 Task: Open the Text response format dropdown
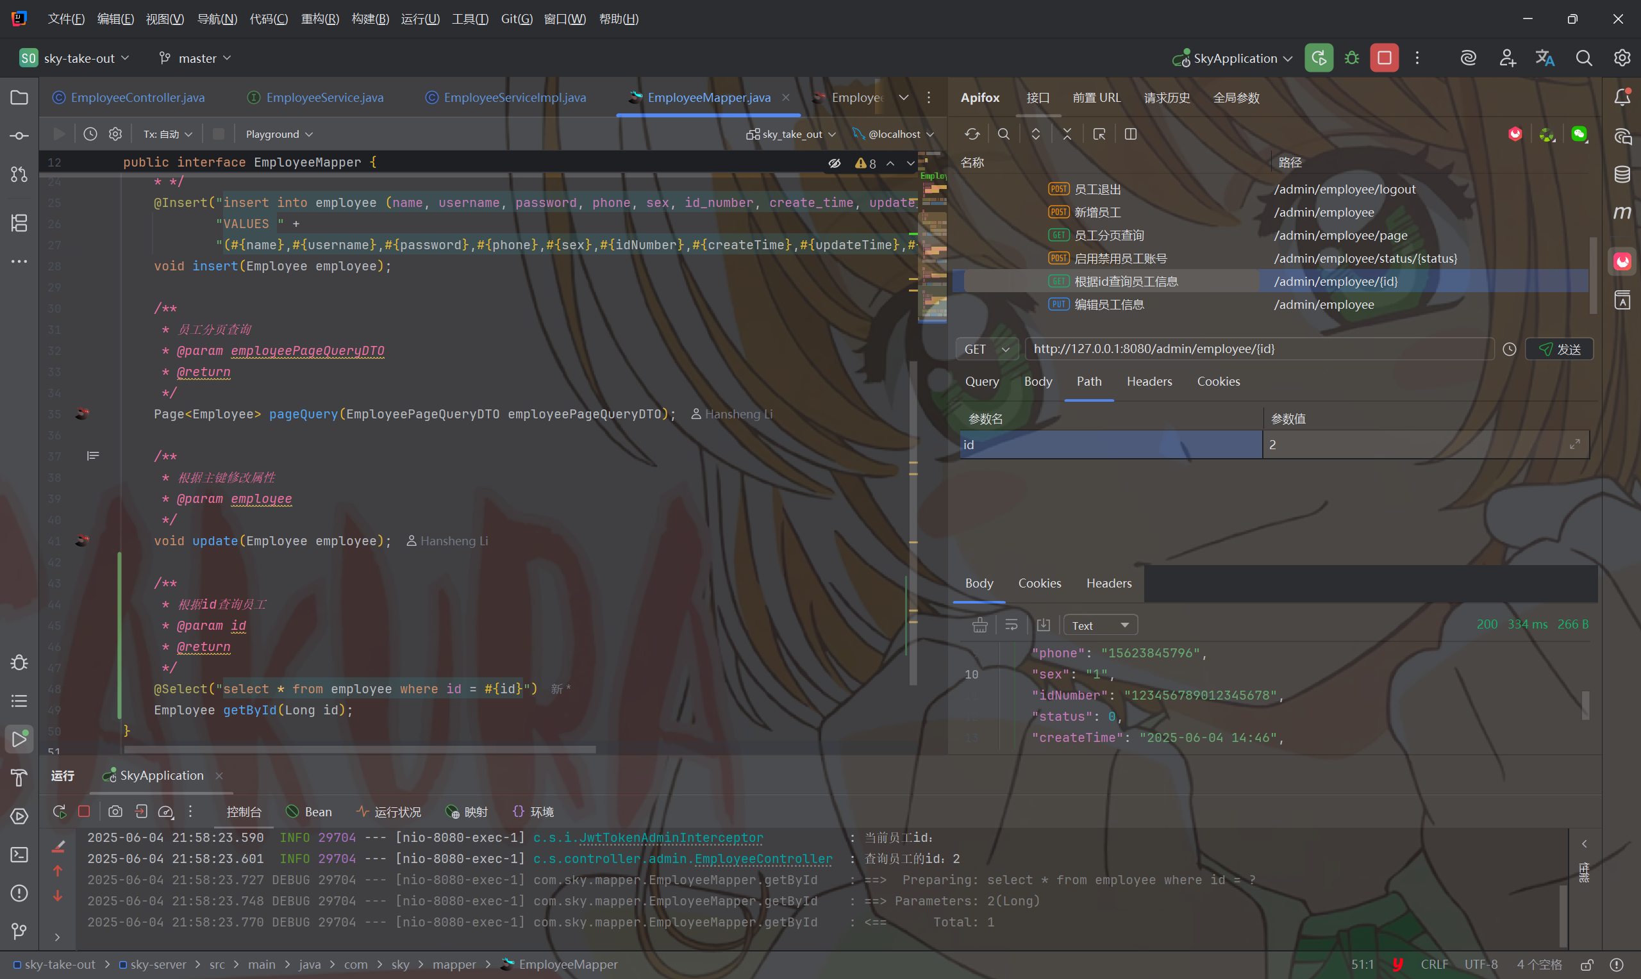coord(1100,625)
